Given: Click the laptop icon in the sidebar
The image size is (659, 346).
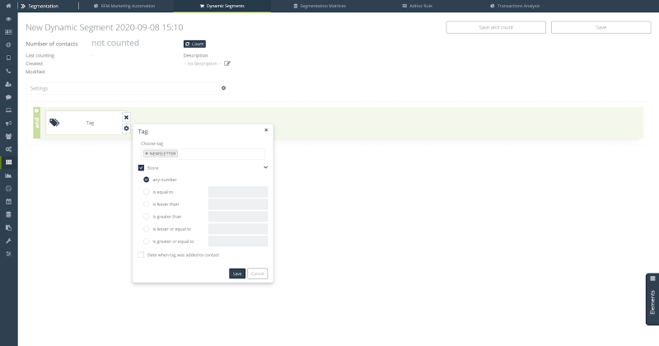Looking at the screenshot, I should coord(8,110).
